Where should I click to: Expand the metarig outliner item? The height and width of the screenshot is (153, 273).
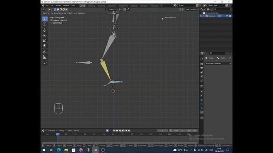point(204,16)
